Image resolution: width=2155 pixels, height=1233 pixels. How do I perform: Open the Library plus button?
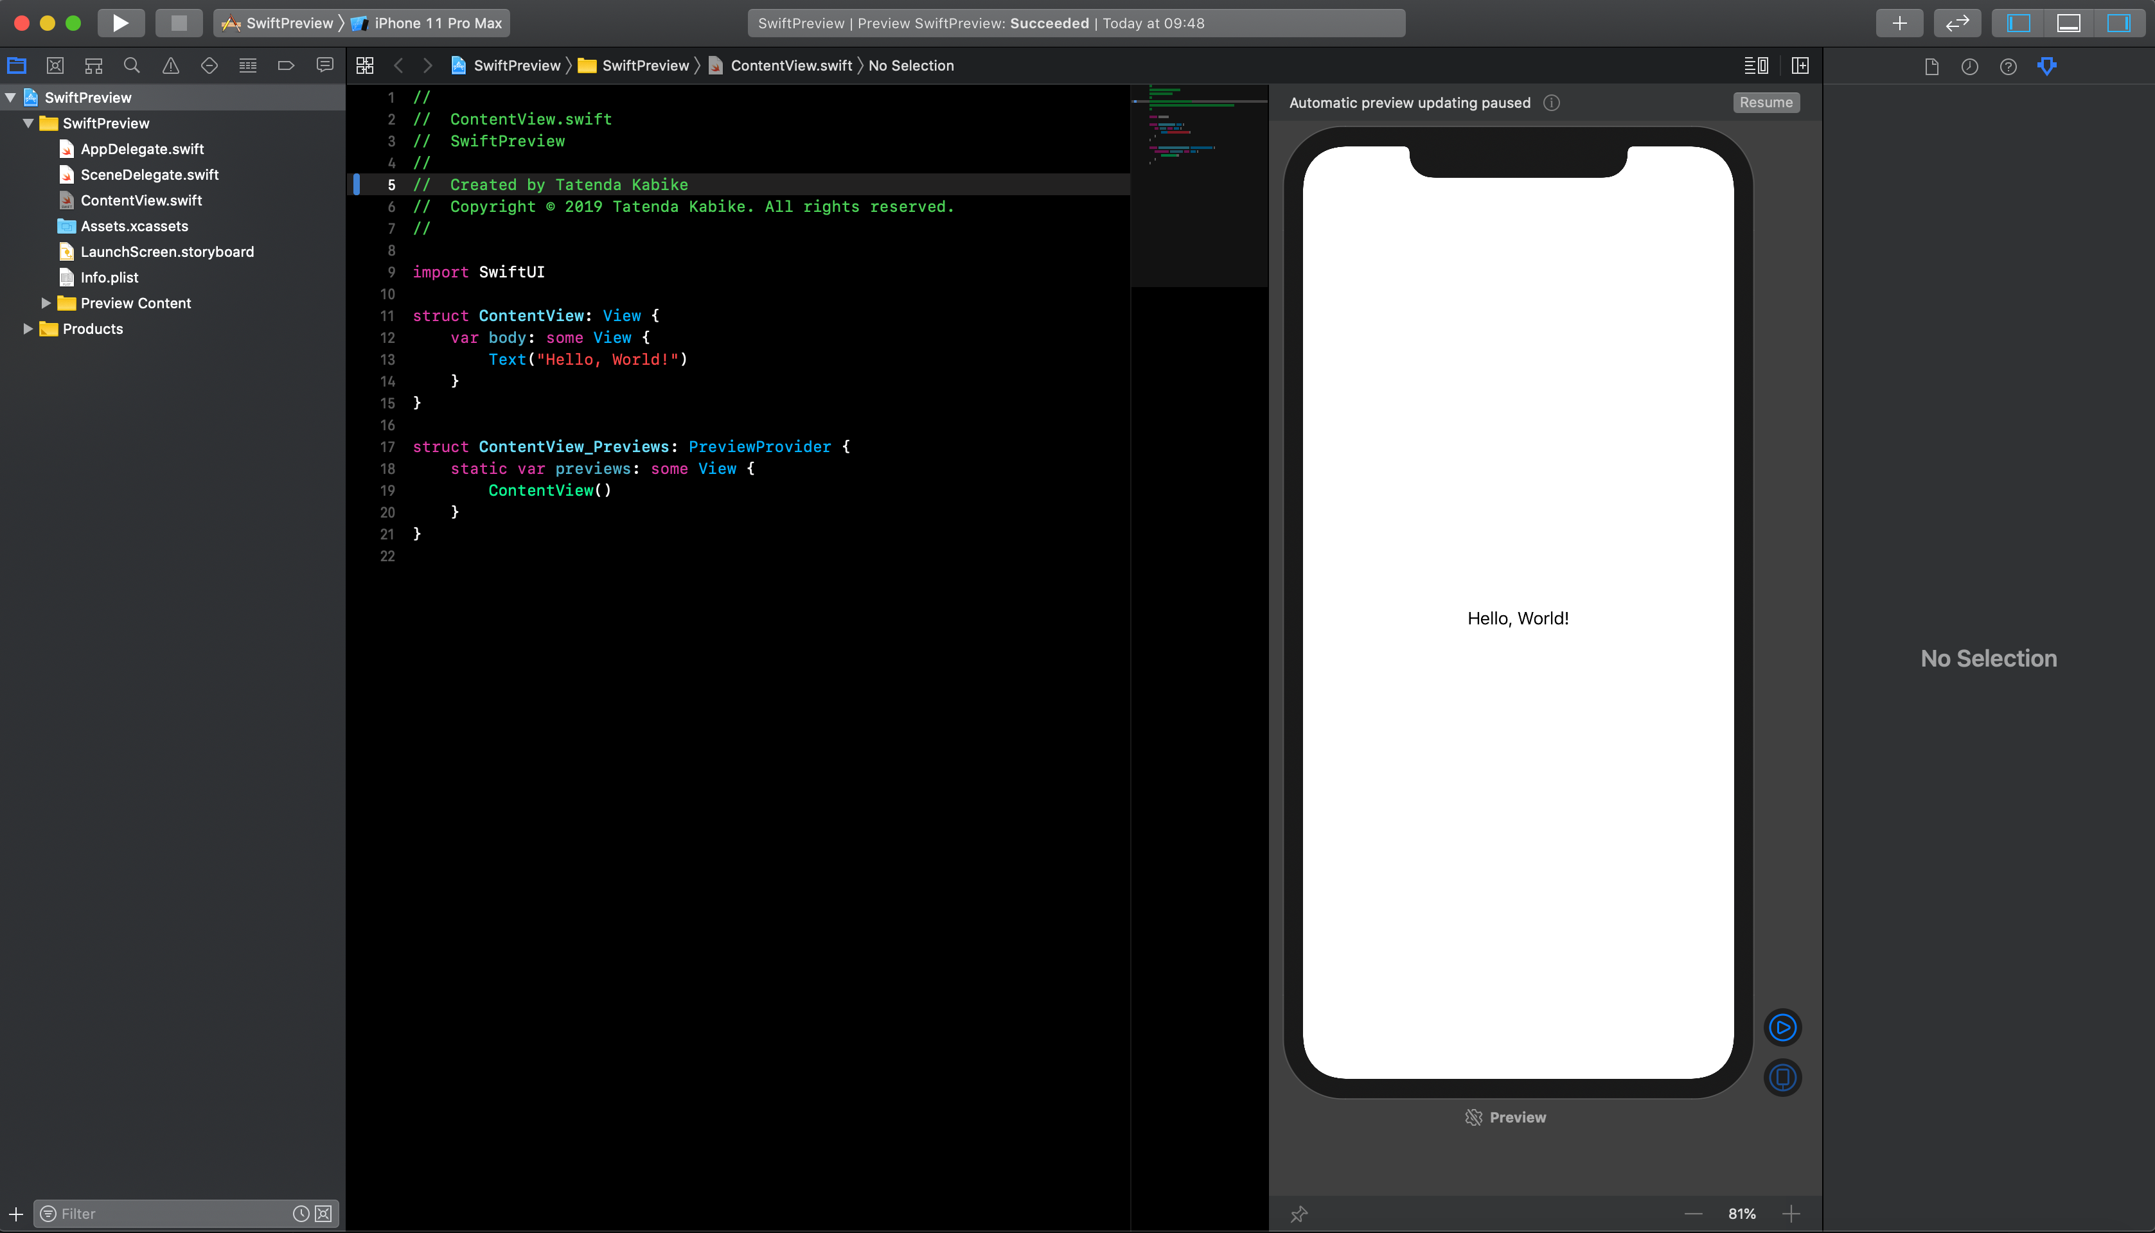point(1899,23)
